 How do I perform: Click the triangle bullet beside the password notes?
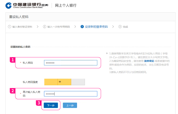click(107, 54)
